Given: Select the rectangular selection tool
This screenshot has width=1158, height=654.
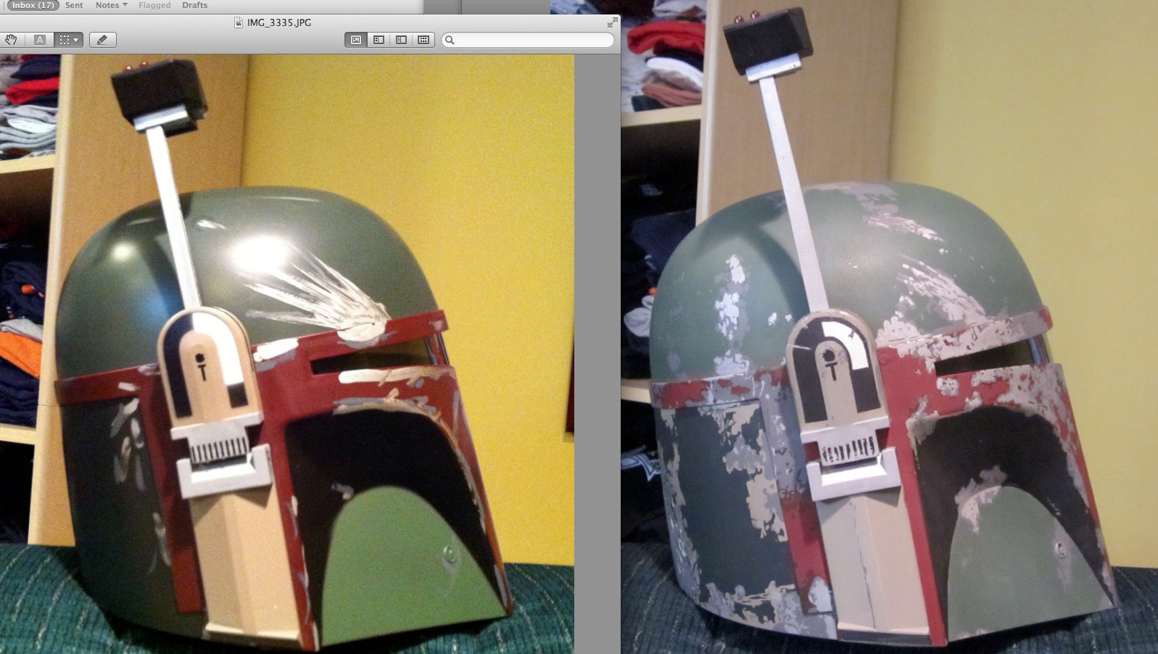Looking at the screenshot, I should pyautogui.click(x=65, y=40).
